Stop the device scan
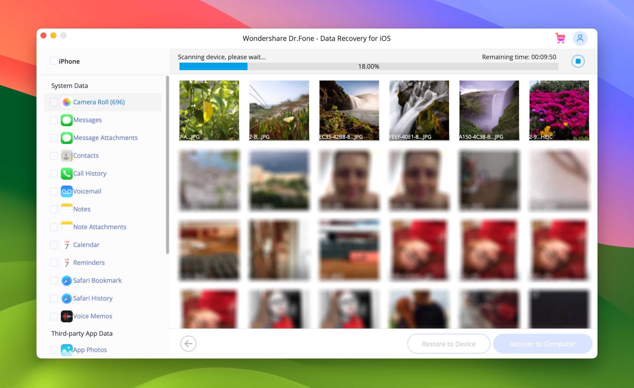 578,61
